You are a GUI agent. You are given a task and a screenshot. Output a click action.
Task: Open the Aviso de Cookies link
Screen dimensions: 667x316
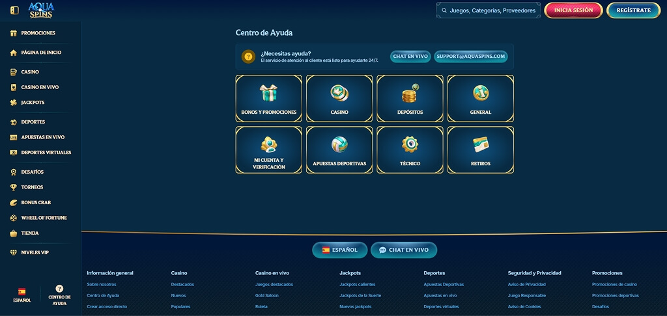point(524,307)
